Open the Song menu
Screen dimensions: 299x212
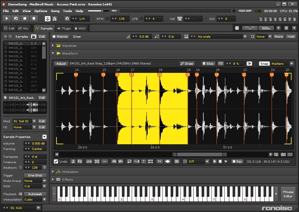tap(55, 11)
